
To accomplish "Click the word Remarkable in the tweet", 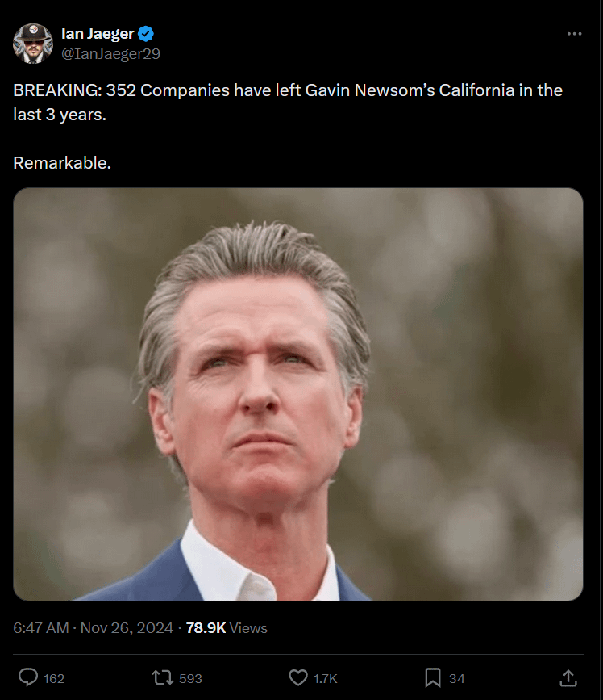I will 62,163.
